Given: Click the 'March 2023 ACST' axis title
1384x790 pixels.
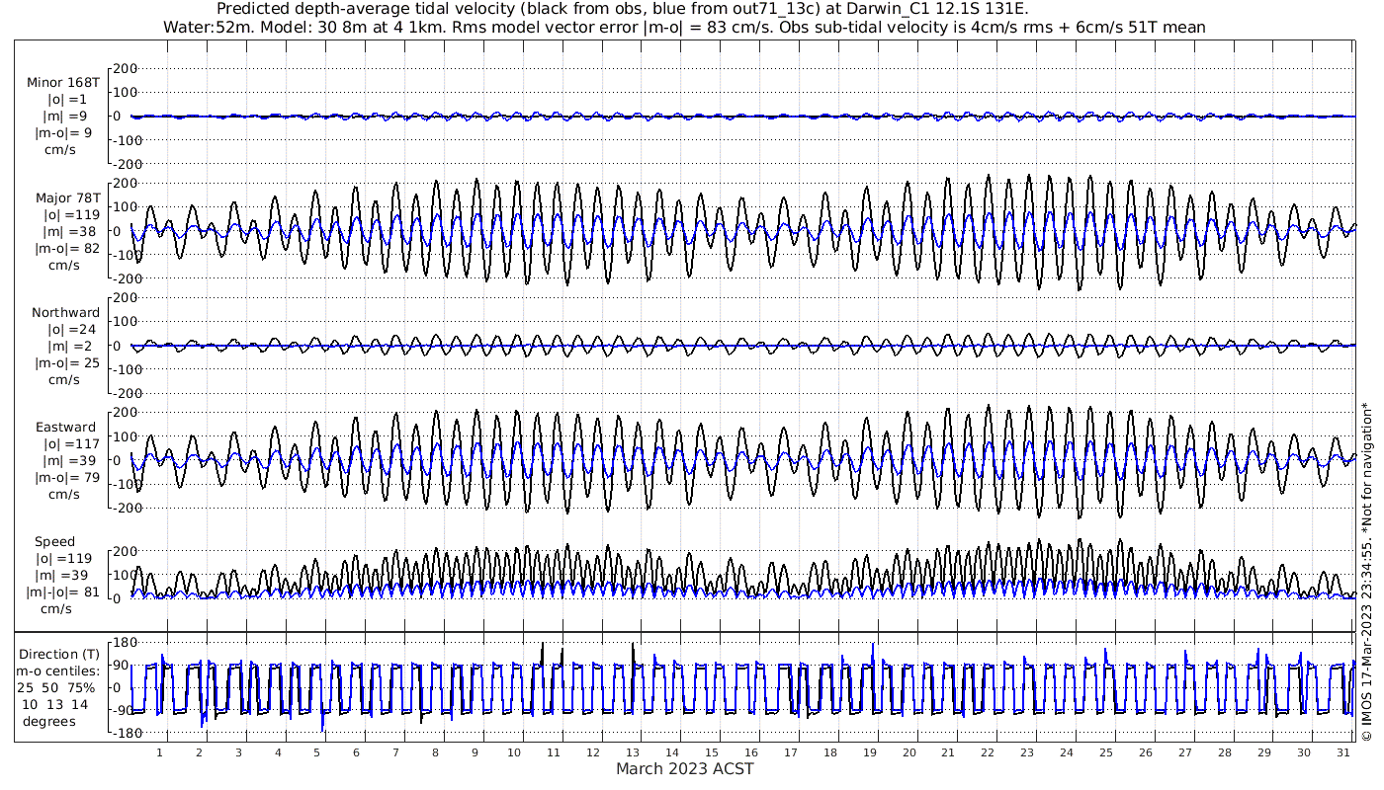Looking at the screenshot, I should pyautogui.click(x=684, y=768).
